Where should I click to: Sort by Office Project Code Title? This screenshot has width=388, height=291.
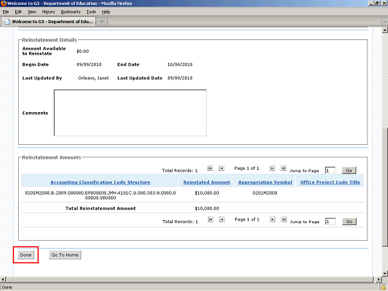point(330,182)
